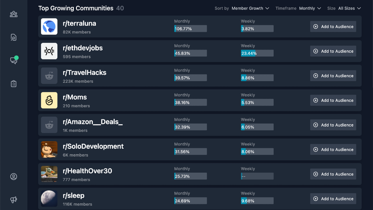Open the r/sleep community name
373x210 pixels.
(74, 195)
